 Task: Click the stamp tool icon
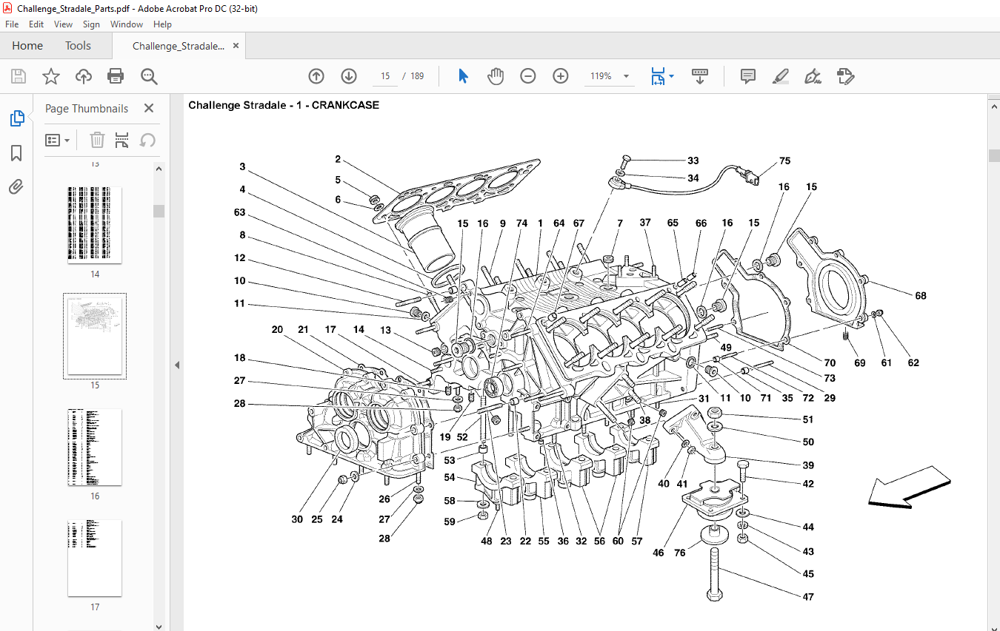[x=845, y=76]
